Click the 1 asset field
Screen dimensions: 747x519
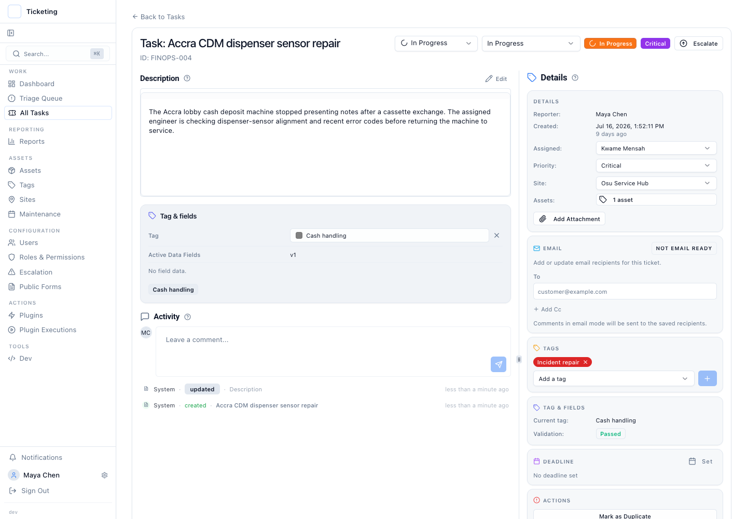pos(656,200)
